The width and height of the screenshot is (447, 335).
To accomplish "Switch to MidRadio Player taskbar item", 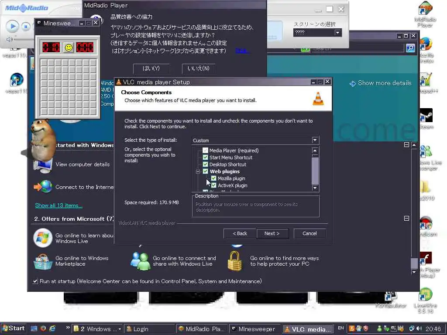I will tap(202, 329).
